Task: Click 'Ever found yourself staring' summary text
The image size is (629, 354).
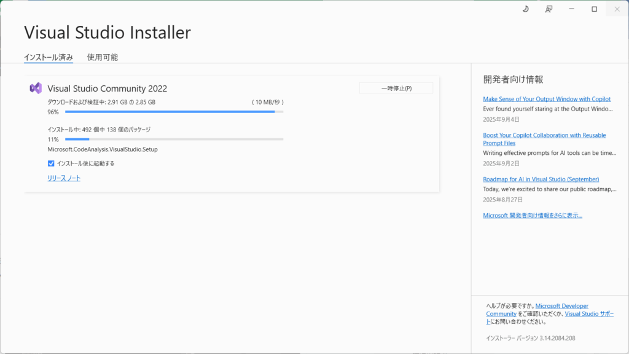Action: point(547,109)
